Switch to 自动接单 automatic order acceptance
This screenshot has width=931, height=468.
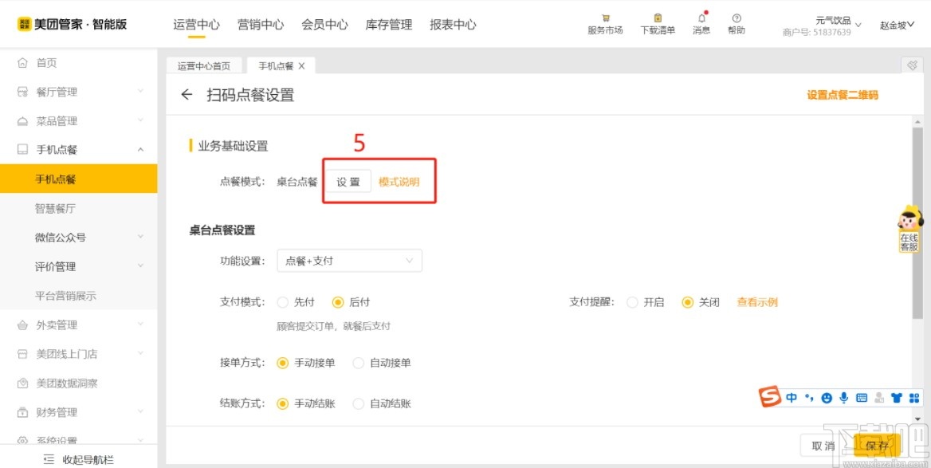coord(359,363)
